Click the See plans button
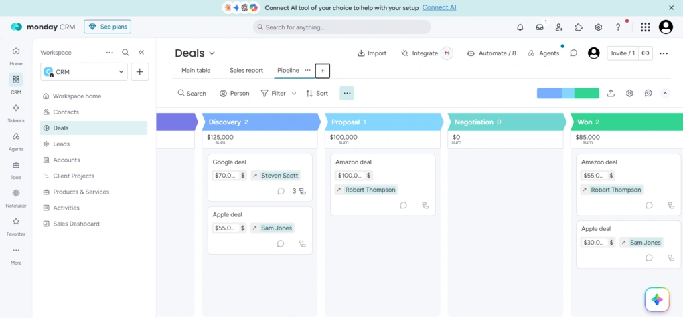Image resolution: width=683 pixels, height=318 pixels. 108,27
